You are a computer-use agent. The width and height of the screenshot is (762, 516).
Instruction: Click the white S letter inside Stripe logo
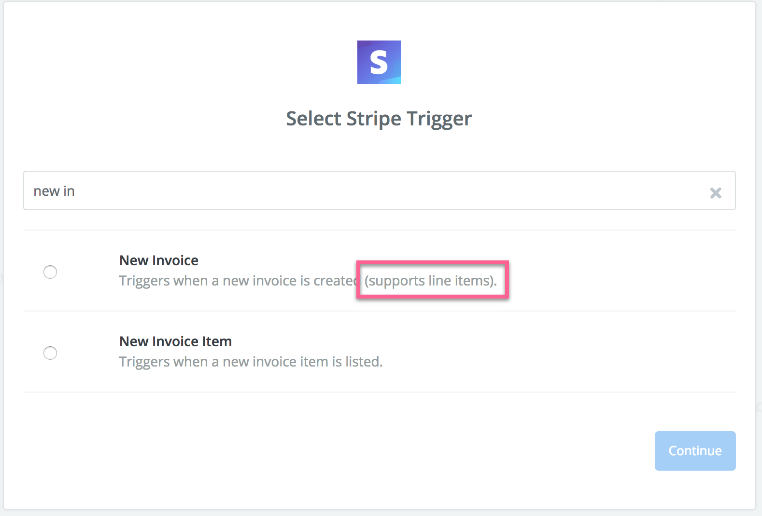pyautogui.click(x=379, y=63)
